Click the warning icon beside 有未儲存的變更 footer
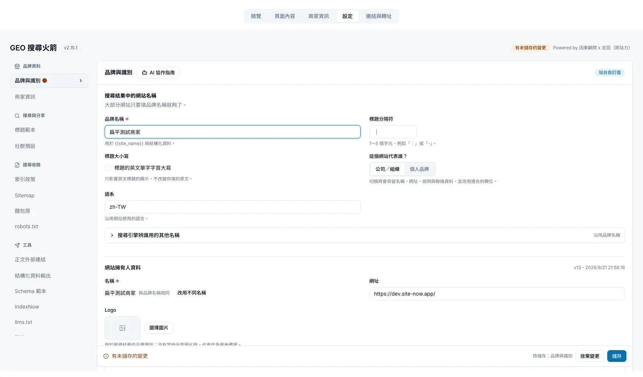 click(x=106, y=356)
